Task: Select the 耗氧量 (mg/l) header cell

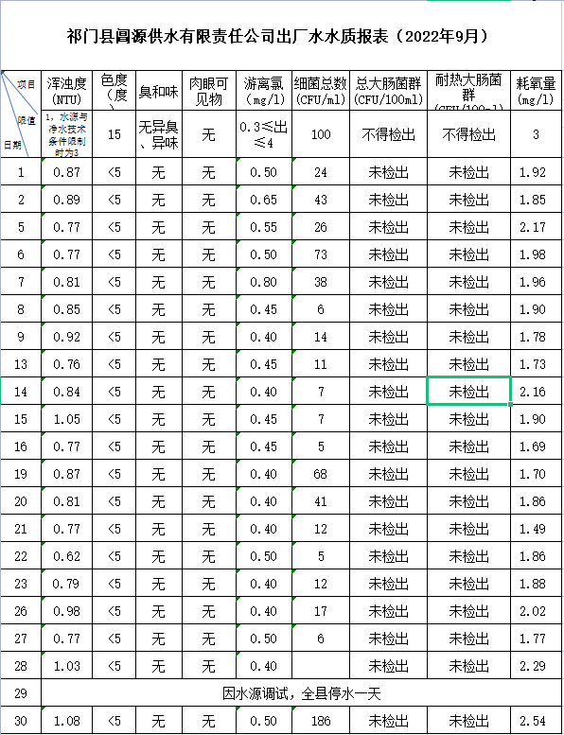Action: pos(536,91)
